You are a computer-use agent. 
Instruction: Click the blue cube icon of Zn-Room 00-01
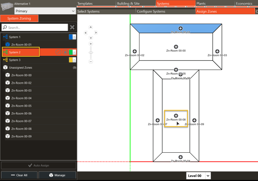point(8,44)
